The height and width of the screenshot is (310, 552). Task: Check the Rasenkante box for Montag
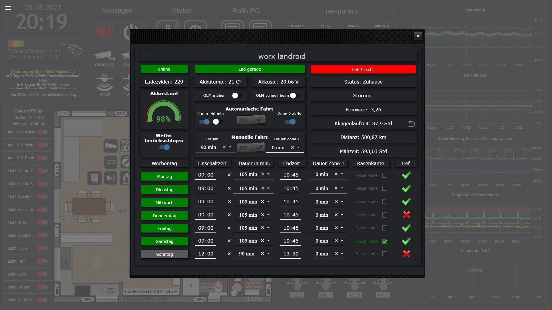click(385, 175)
